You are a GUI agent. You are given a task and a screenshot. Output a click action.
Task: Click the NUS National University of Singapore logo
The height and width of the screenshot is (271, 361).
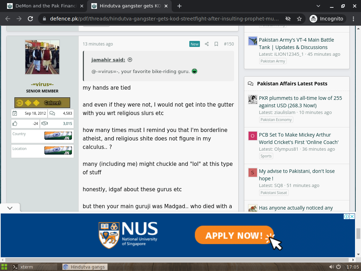[x=128, y=235]
